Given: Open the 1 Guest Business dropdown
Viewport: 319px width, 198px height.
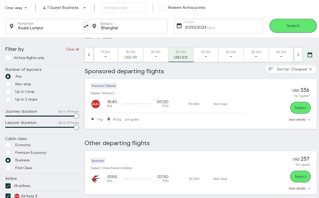Looking at the screenshot, I should (64, 8).
